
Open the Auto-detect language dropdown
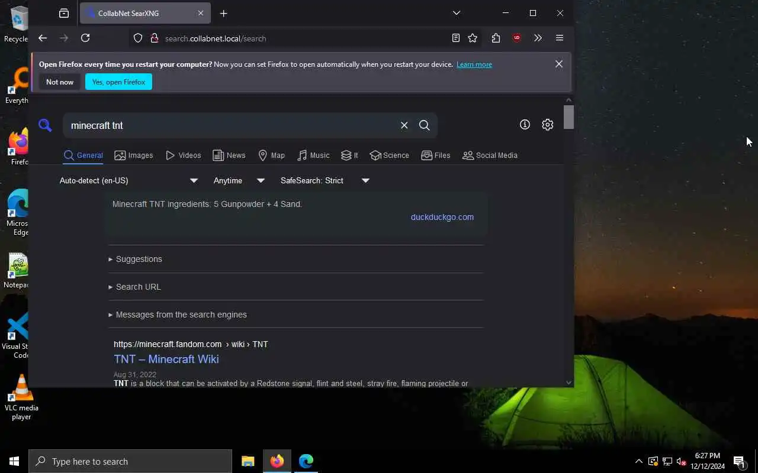129,180
